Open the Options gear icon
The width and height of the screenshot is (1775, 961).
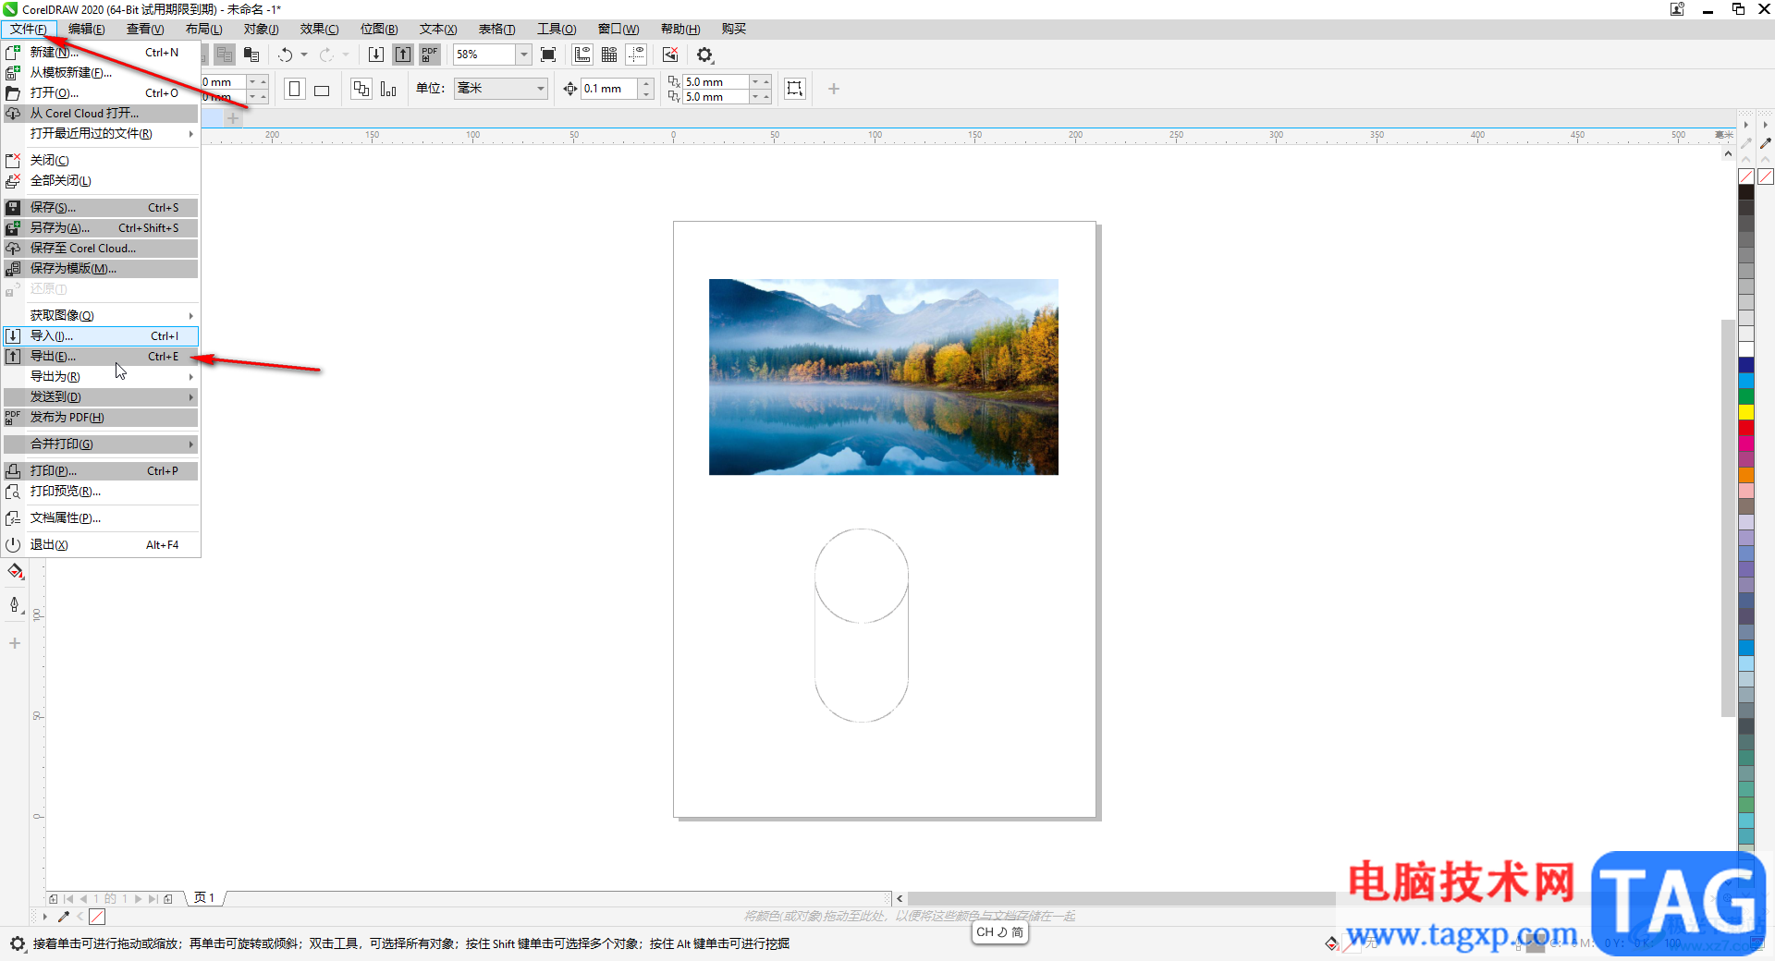point(705,55)
